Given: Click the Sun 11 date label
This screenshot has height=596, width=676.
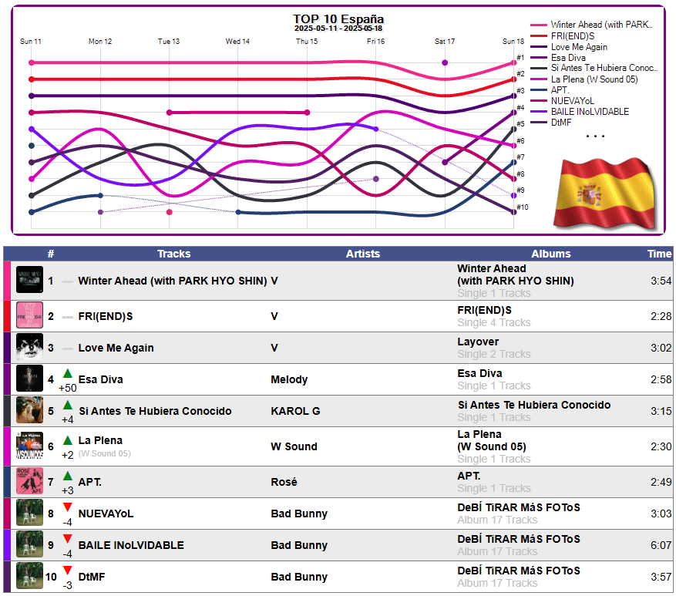Looking at the screenshot, I should [x=31, y=42].
